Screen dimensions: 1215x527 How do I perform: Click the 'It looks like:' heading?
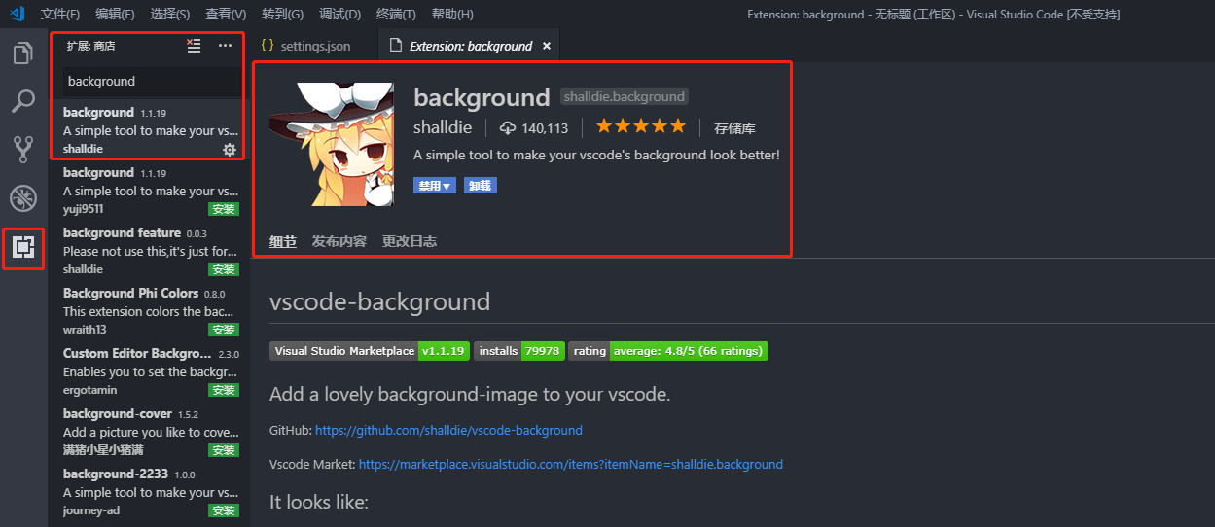pyautogui.click(x=319, y=502)
